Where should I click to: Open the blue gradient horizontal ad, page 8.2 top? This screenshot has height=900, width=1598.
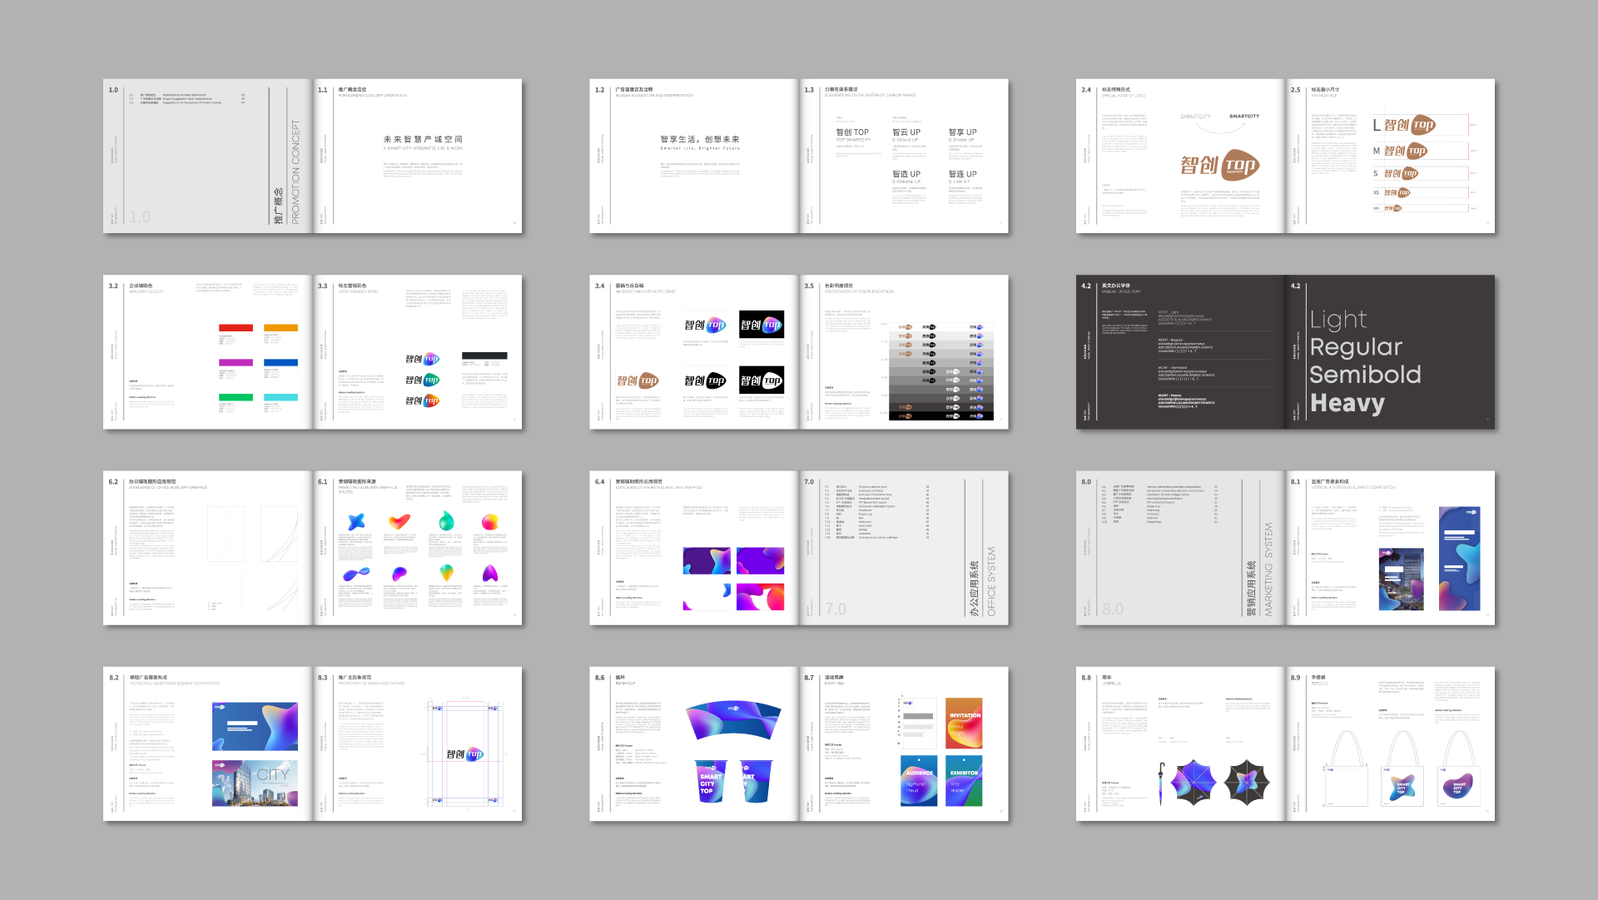tap(255, 727)
